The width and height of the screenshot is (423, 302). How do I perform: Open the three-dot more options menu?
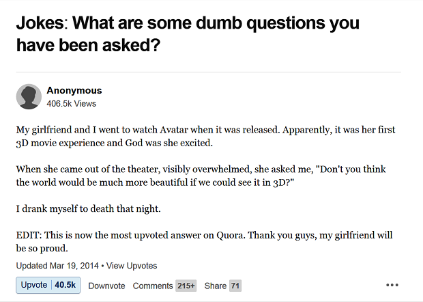click(392, 285)
